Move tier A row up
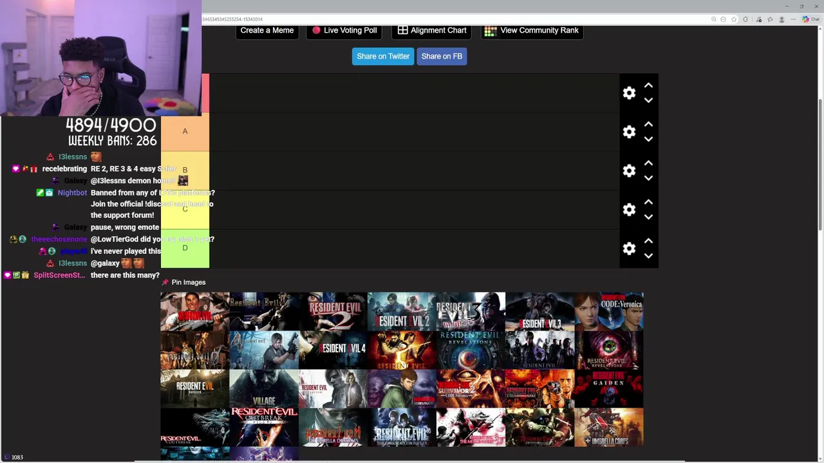 (648, 124)
